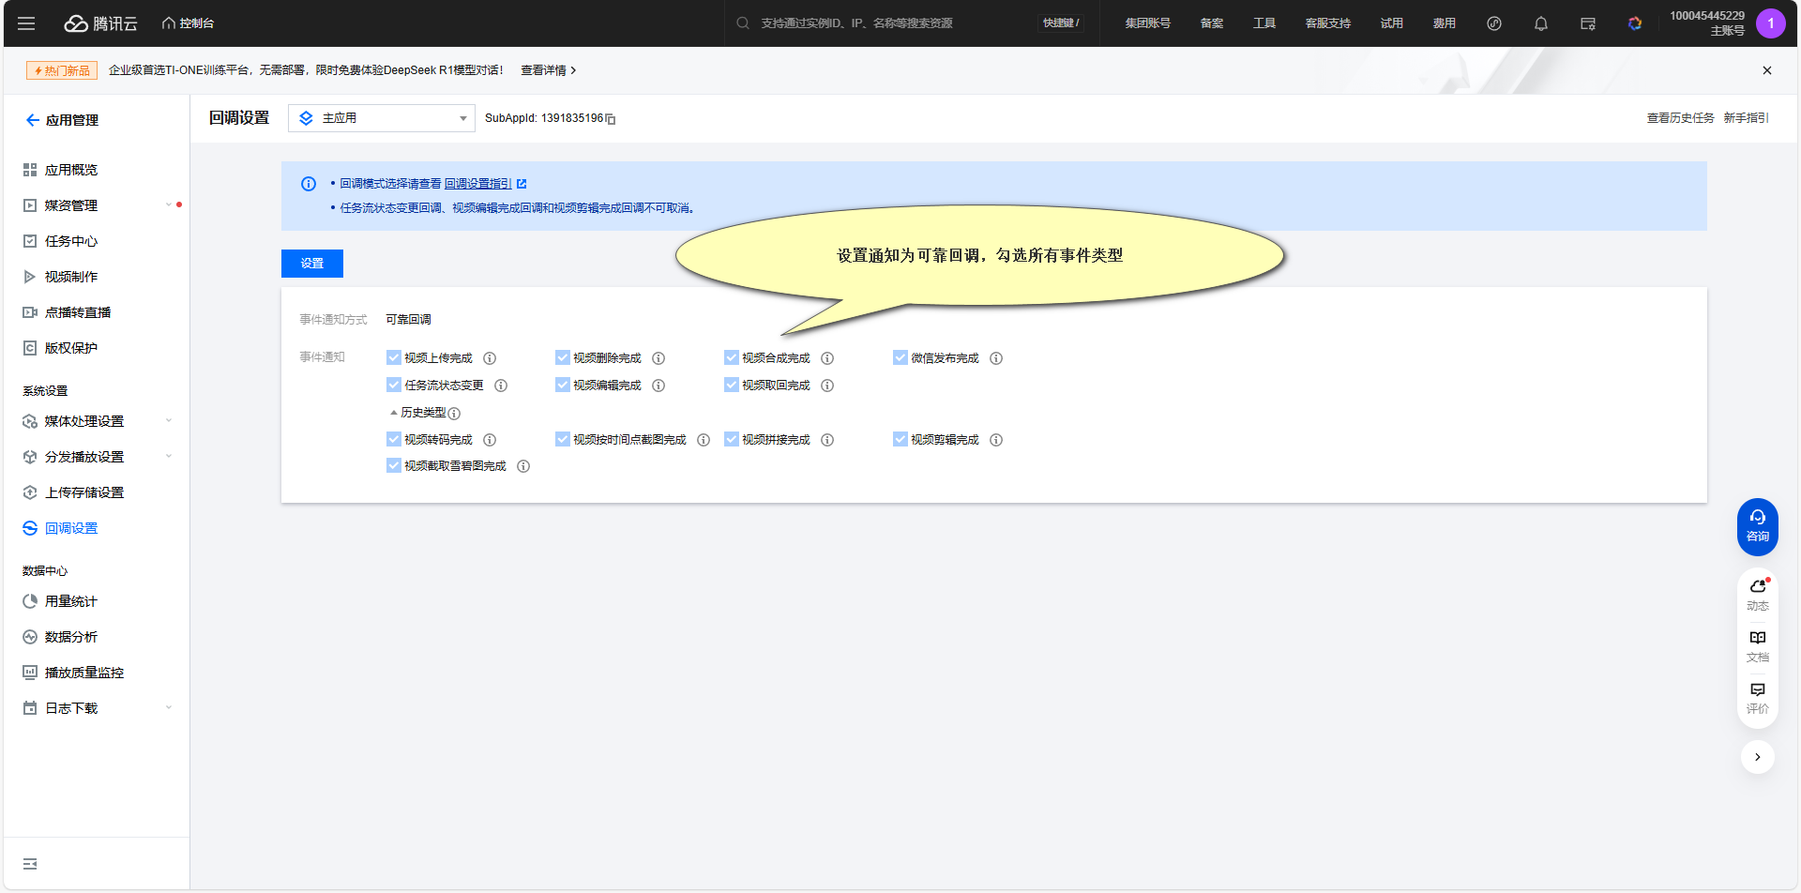Viewport: 1801px width, 893px height.
Task: Click the 动态 updates icon
Action: point(1757,594)
